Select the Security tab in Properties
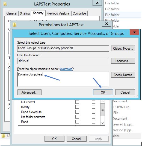Image resolution: width=142 pixels, height=146 pixels. pos(38,13)
